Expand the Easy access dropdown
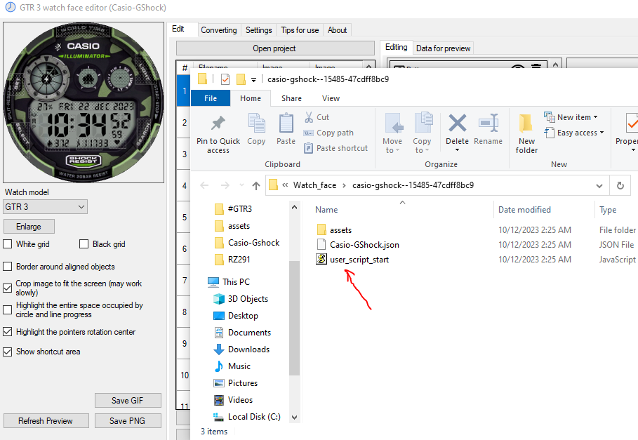The image size is (638, 440). coord(573,133)
